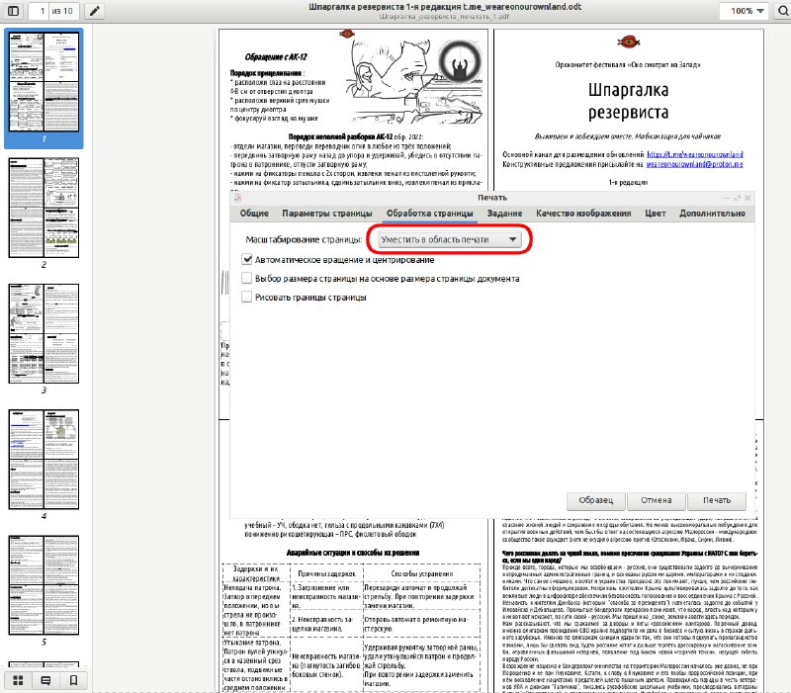
Task: Open the weareonourownland@proton.me email link
Action: tap(694, 164)
